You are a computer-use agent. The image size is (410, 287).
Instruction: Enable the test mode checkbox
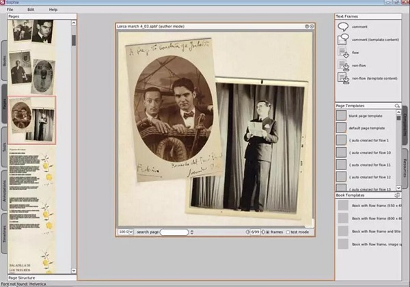tap(288, 232)
